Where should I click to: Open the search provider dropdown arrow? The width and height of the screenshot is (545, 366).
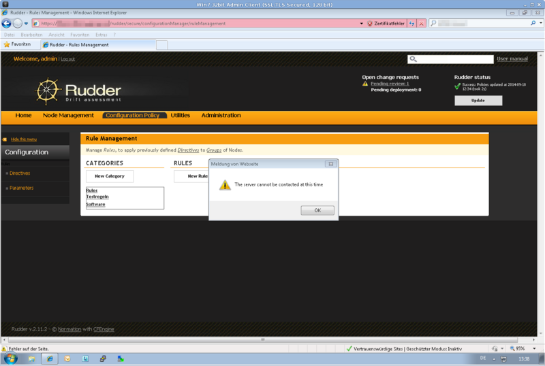(540, 23)
